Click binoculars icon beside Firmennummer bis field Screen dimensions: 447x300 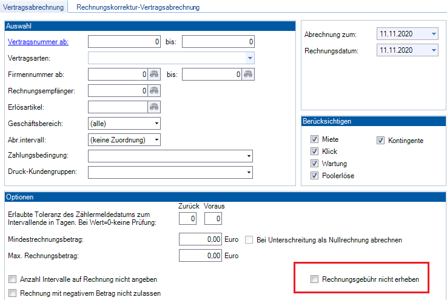248,75
